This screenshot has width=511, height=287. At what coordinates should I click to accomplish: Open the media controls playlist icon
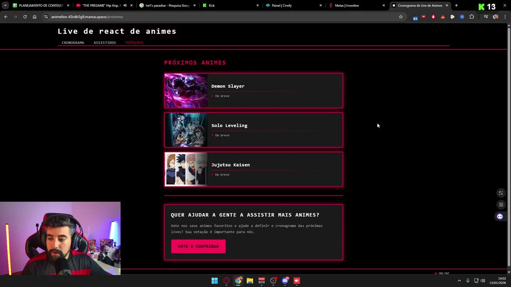tap(486, 17)
